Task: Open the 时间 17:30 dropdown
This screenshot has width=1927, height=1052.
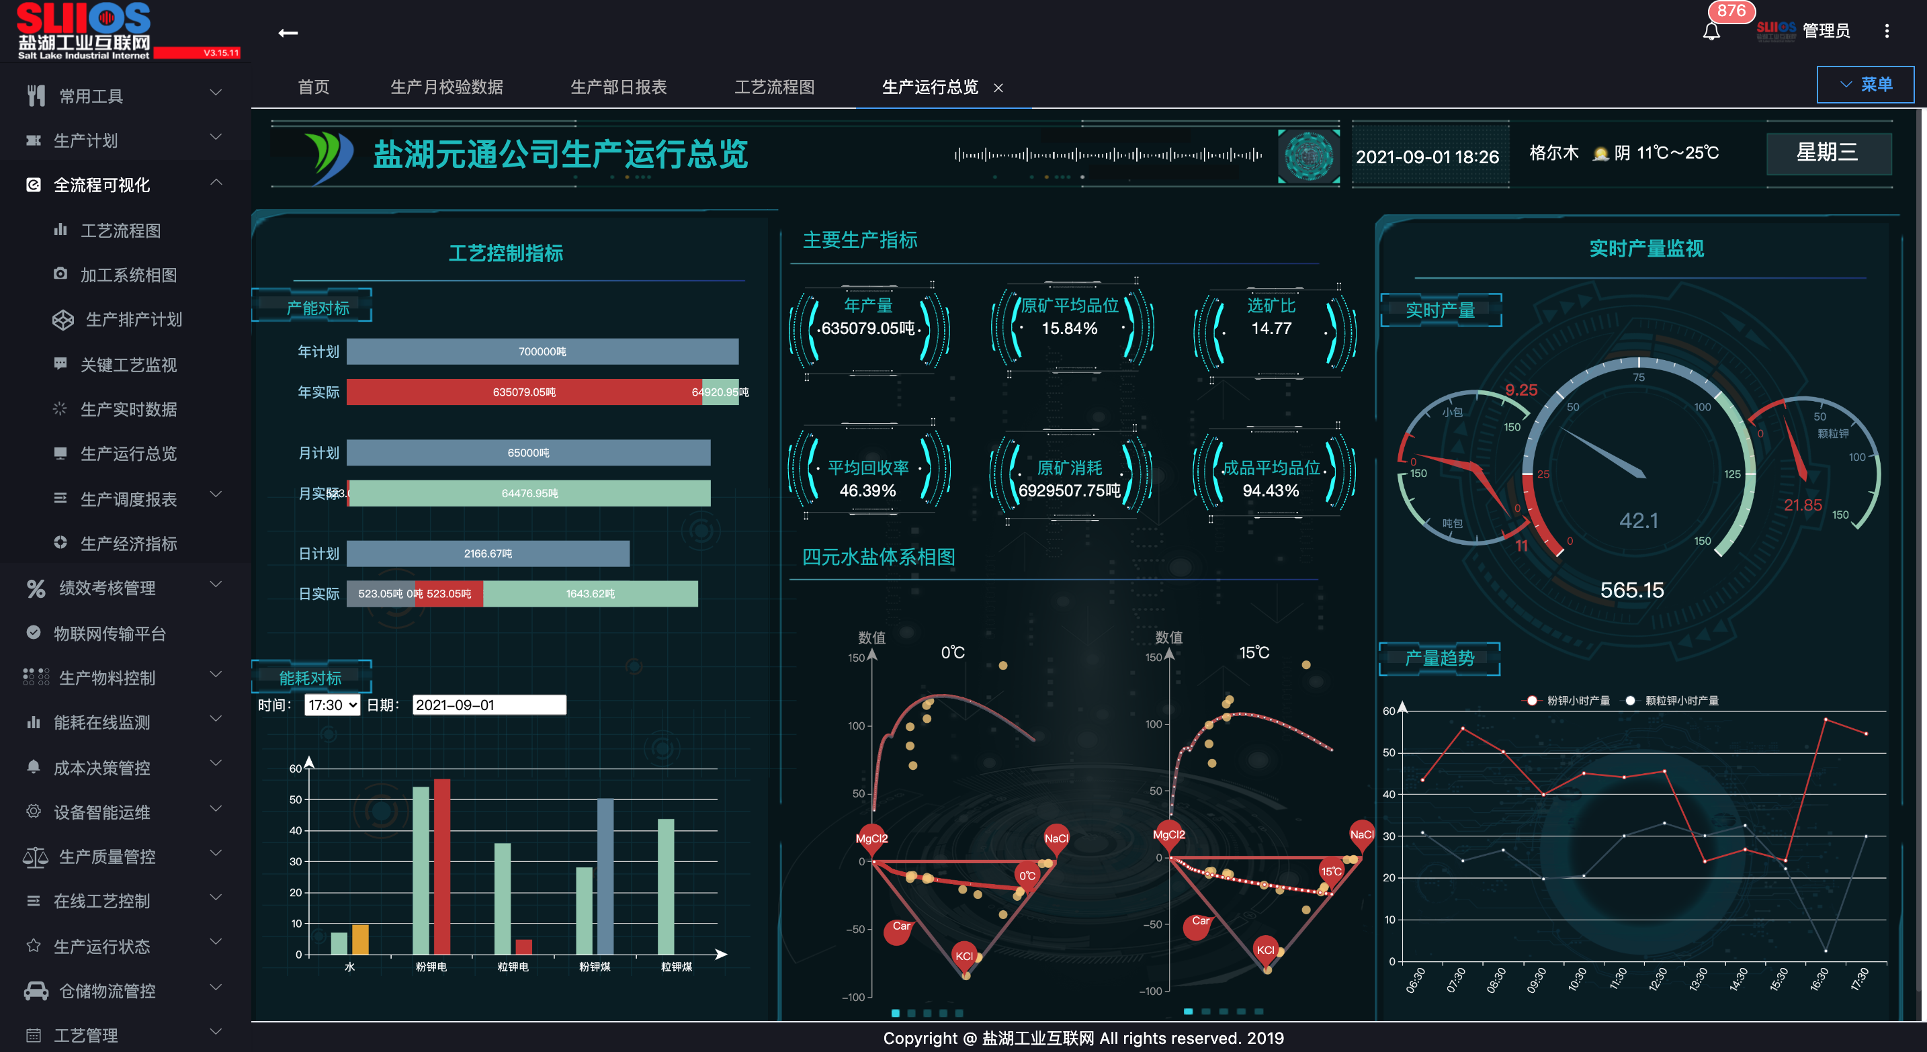Action: point(332,705)
